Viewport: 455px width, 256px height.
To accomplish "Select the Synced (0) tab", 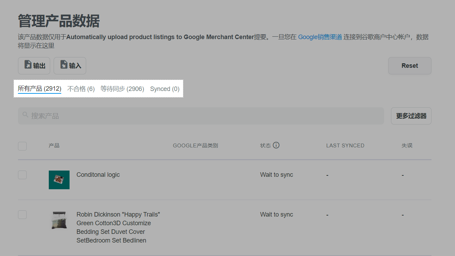I will tap(165, 89).
